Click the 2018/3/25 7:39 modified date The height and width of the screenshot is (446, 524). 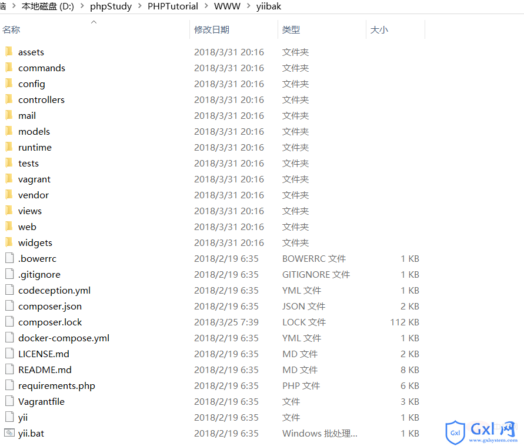pyautogui.click(x=226, y=322)
